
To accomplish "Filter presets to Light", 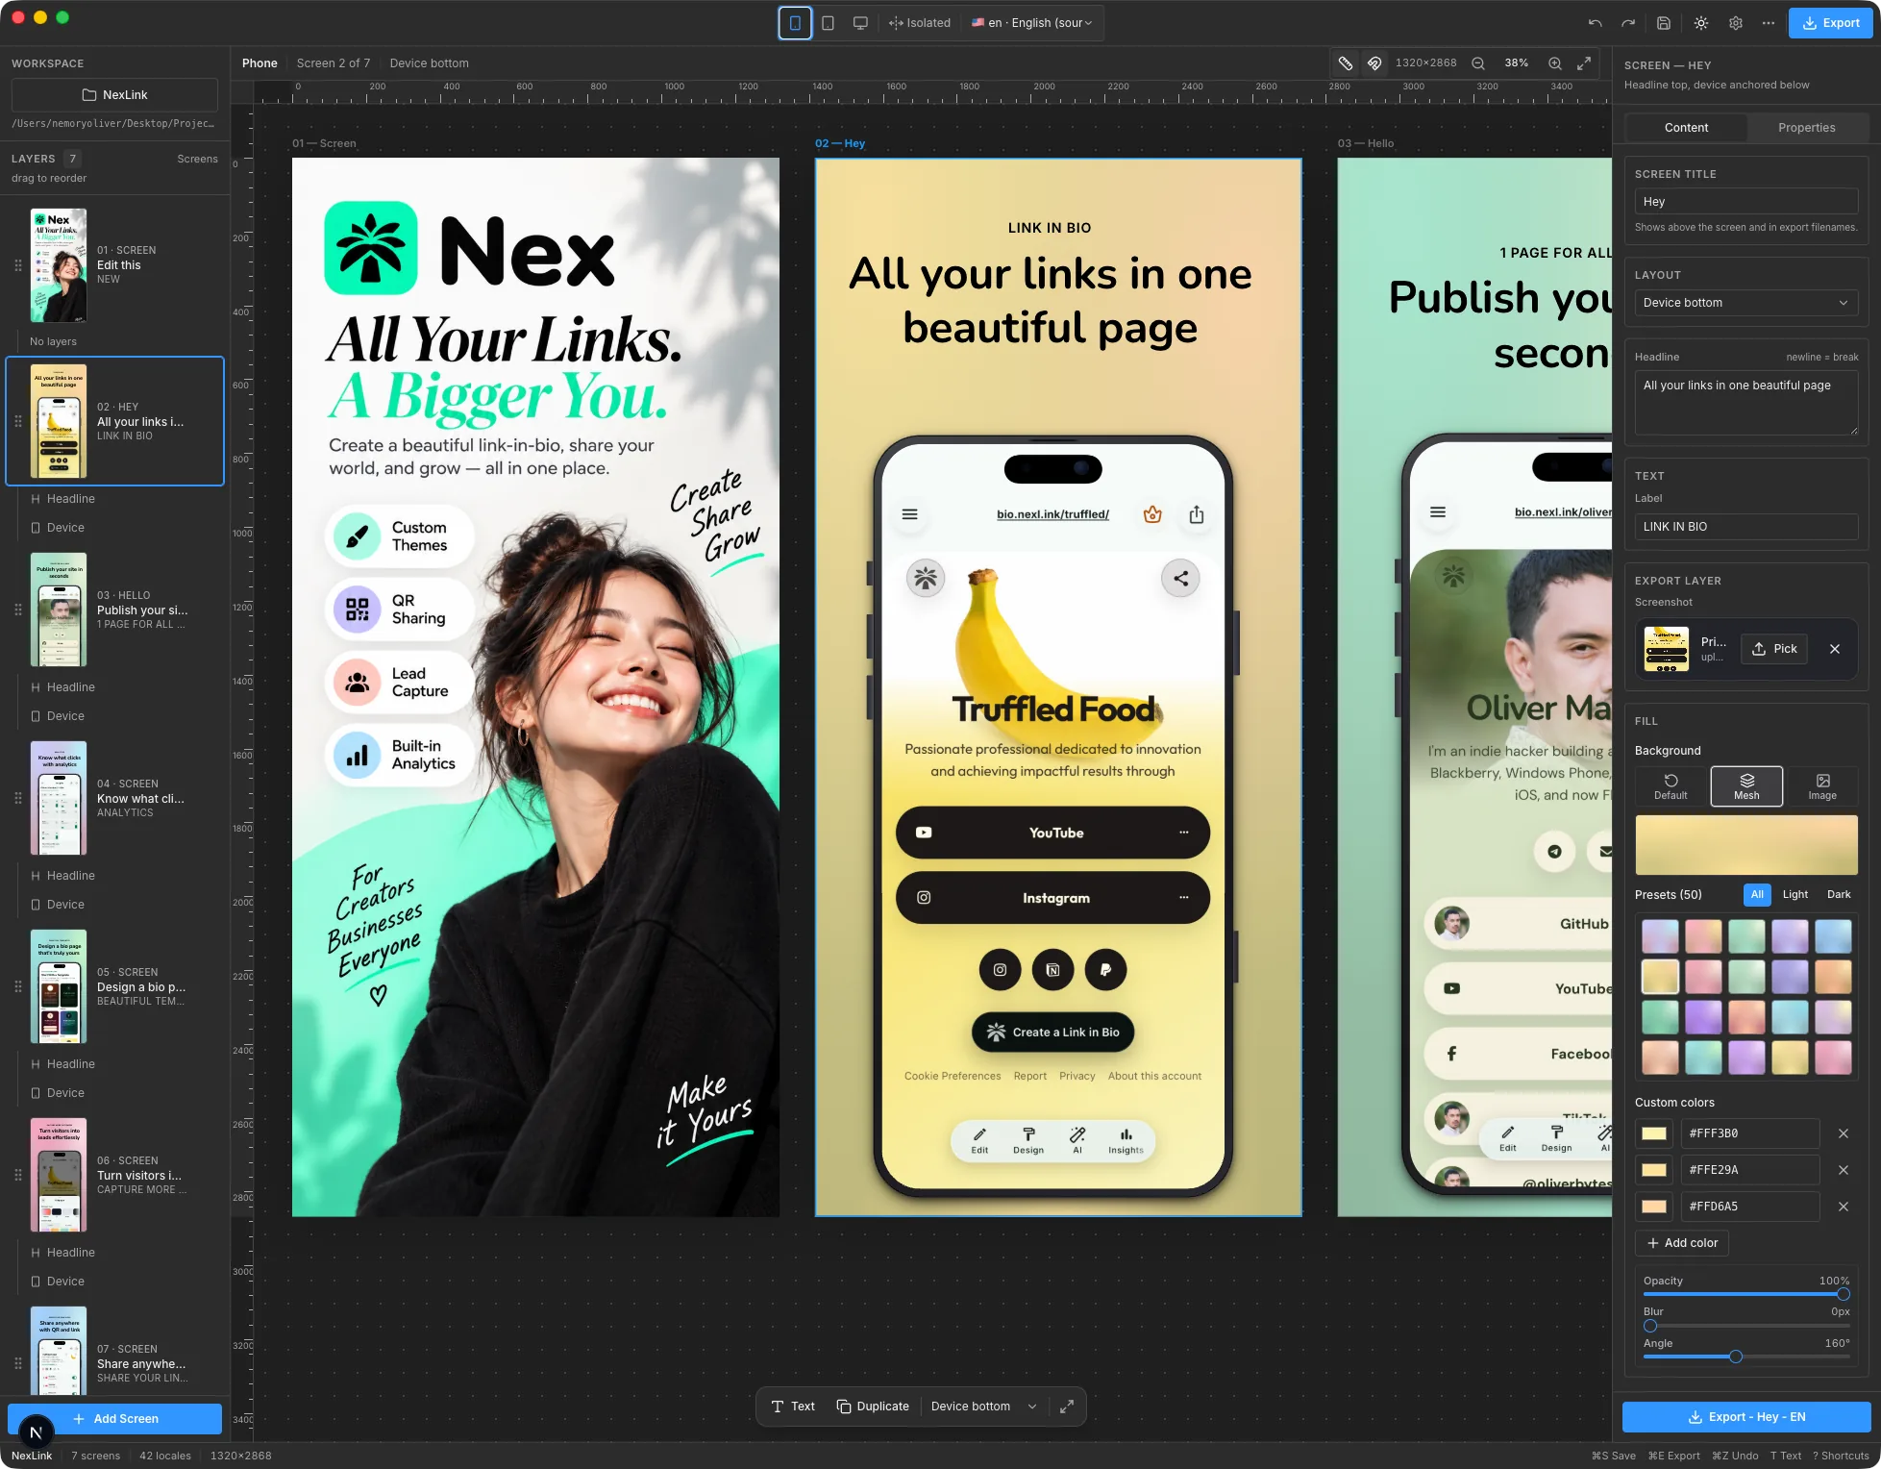I will coord(1794,894).
